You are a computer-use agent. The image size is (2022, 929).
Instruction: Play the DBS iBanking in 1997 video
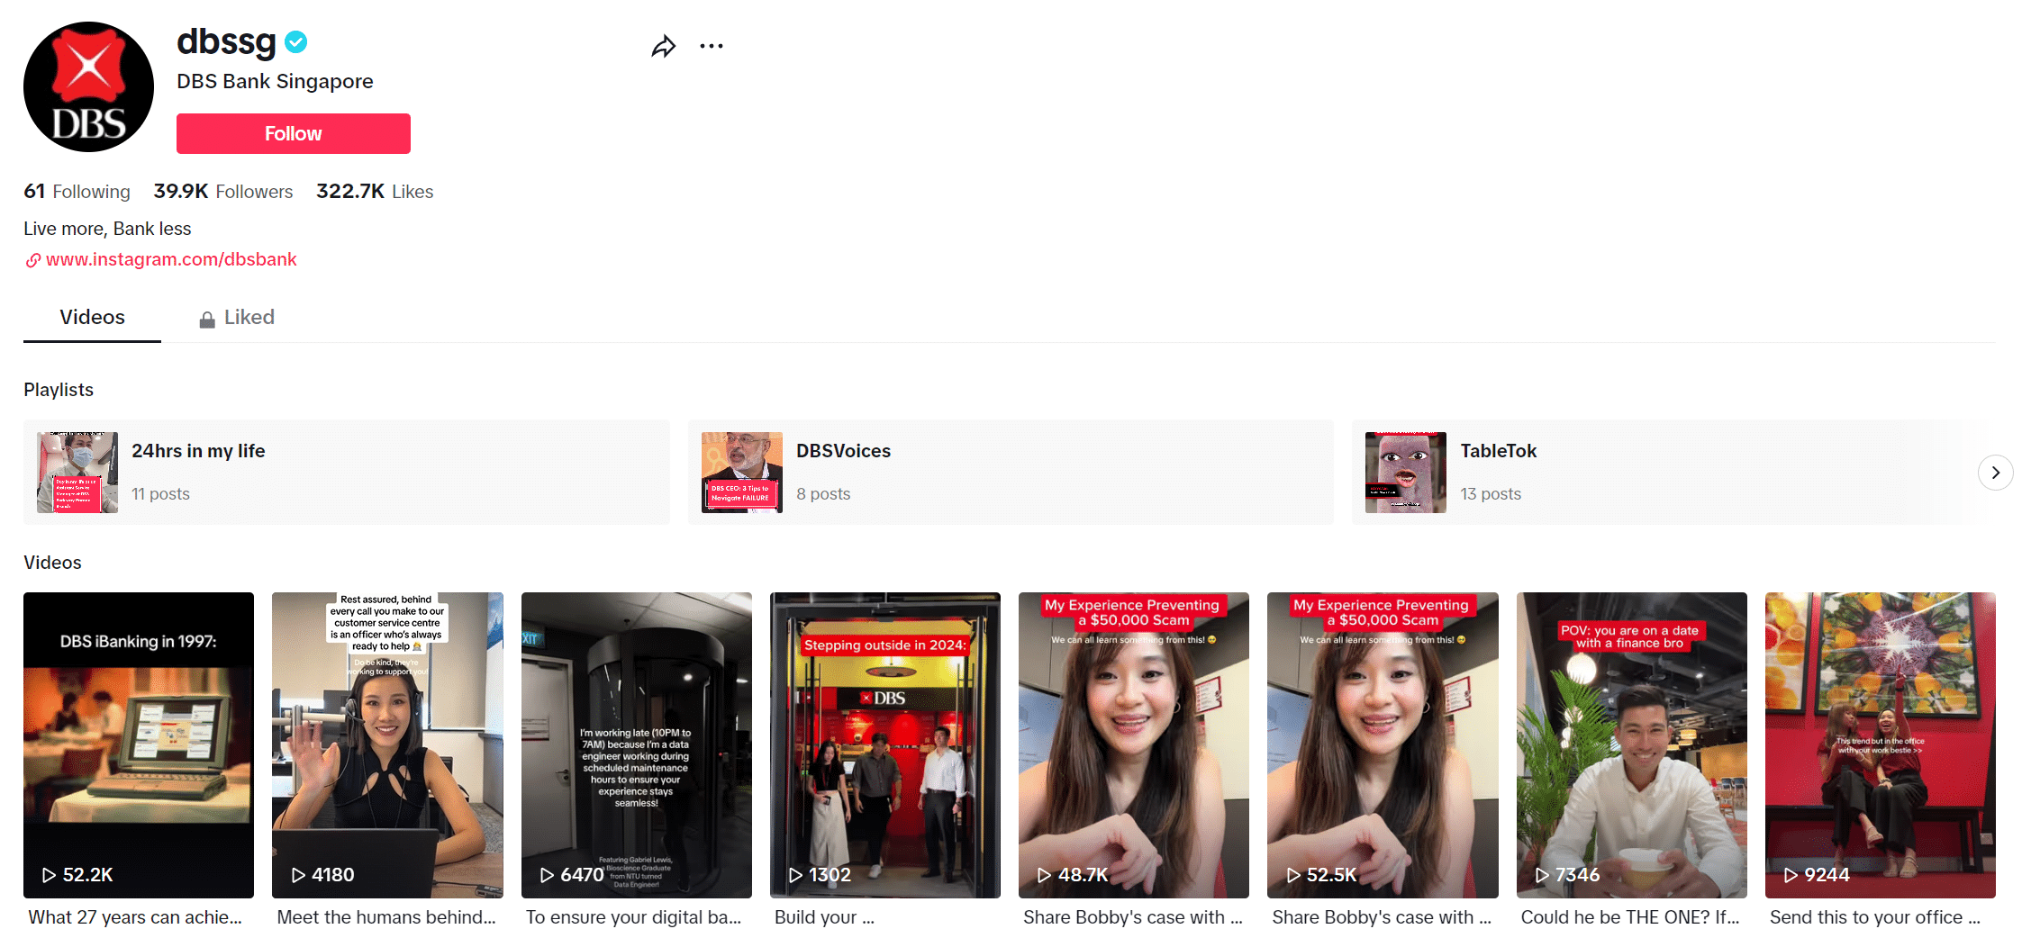139,745
